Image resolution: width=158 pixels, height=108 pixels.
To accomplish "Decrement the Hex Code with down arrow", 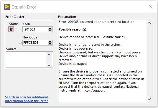I will (50, 44).
